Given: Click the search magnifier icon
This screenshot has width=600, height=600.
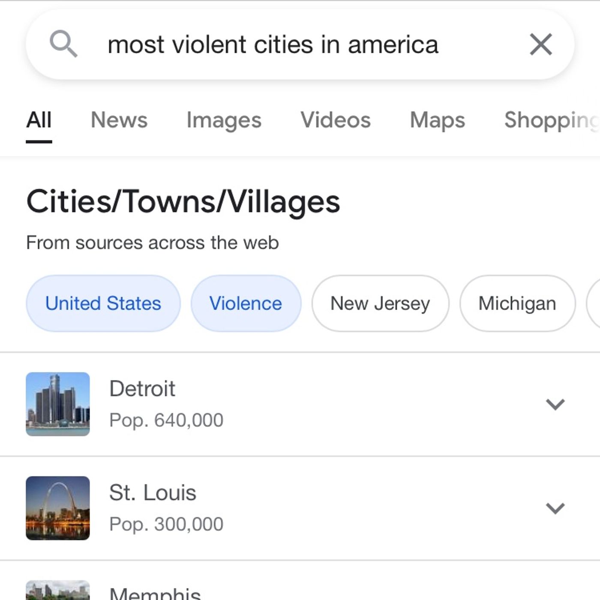Looking at the screenshot, I should click(63, 44).
